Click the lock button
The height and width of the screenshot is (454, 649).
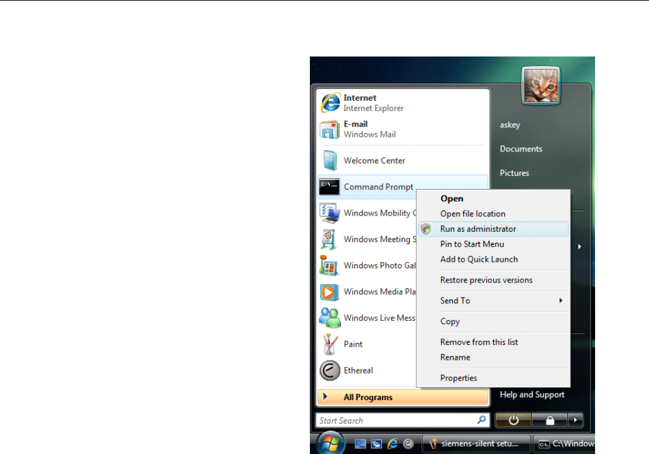click(x=550, y=420)
